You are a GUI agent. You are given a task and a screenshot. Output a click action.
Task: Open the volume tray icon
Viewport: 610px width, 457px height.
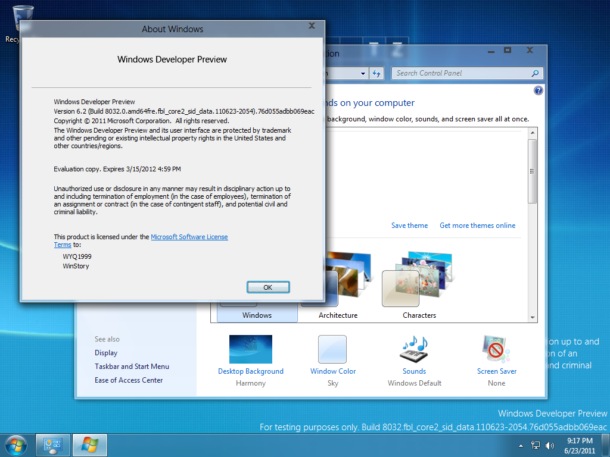pyautogui.click(x=550, y=445)
